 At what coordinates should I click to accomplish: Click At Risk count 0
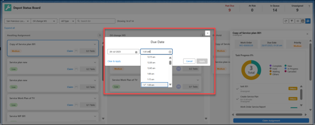coord(252,10)
